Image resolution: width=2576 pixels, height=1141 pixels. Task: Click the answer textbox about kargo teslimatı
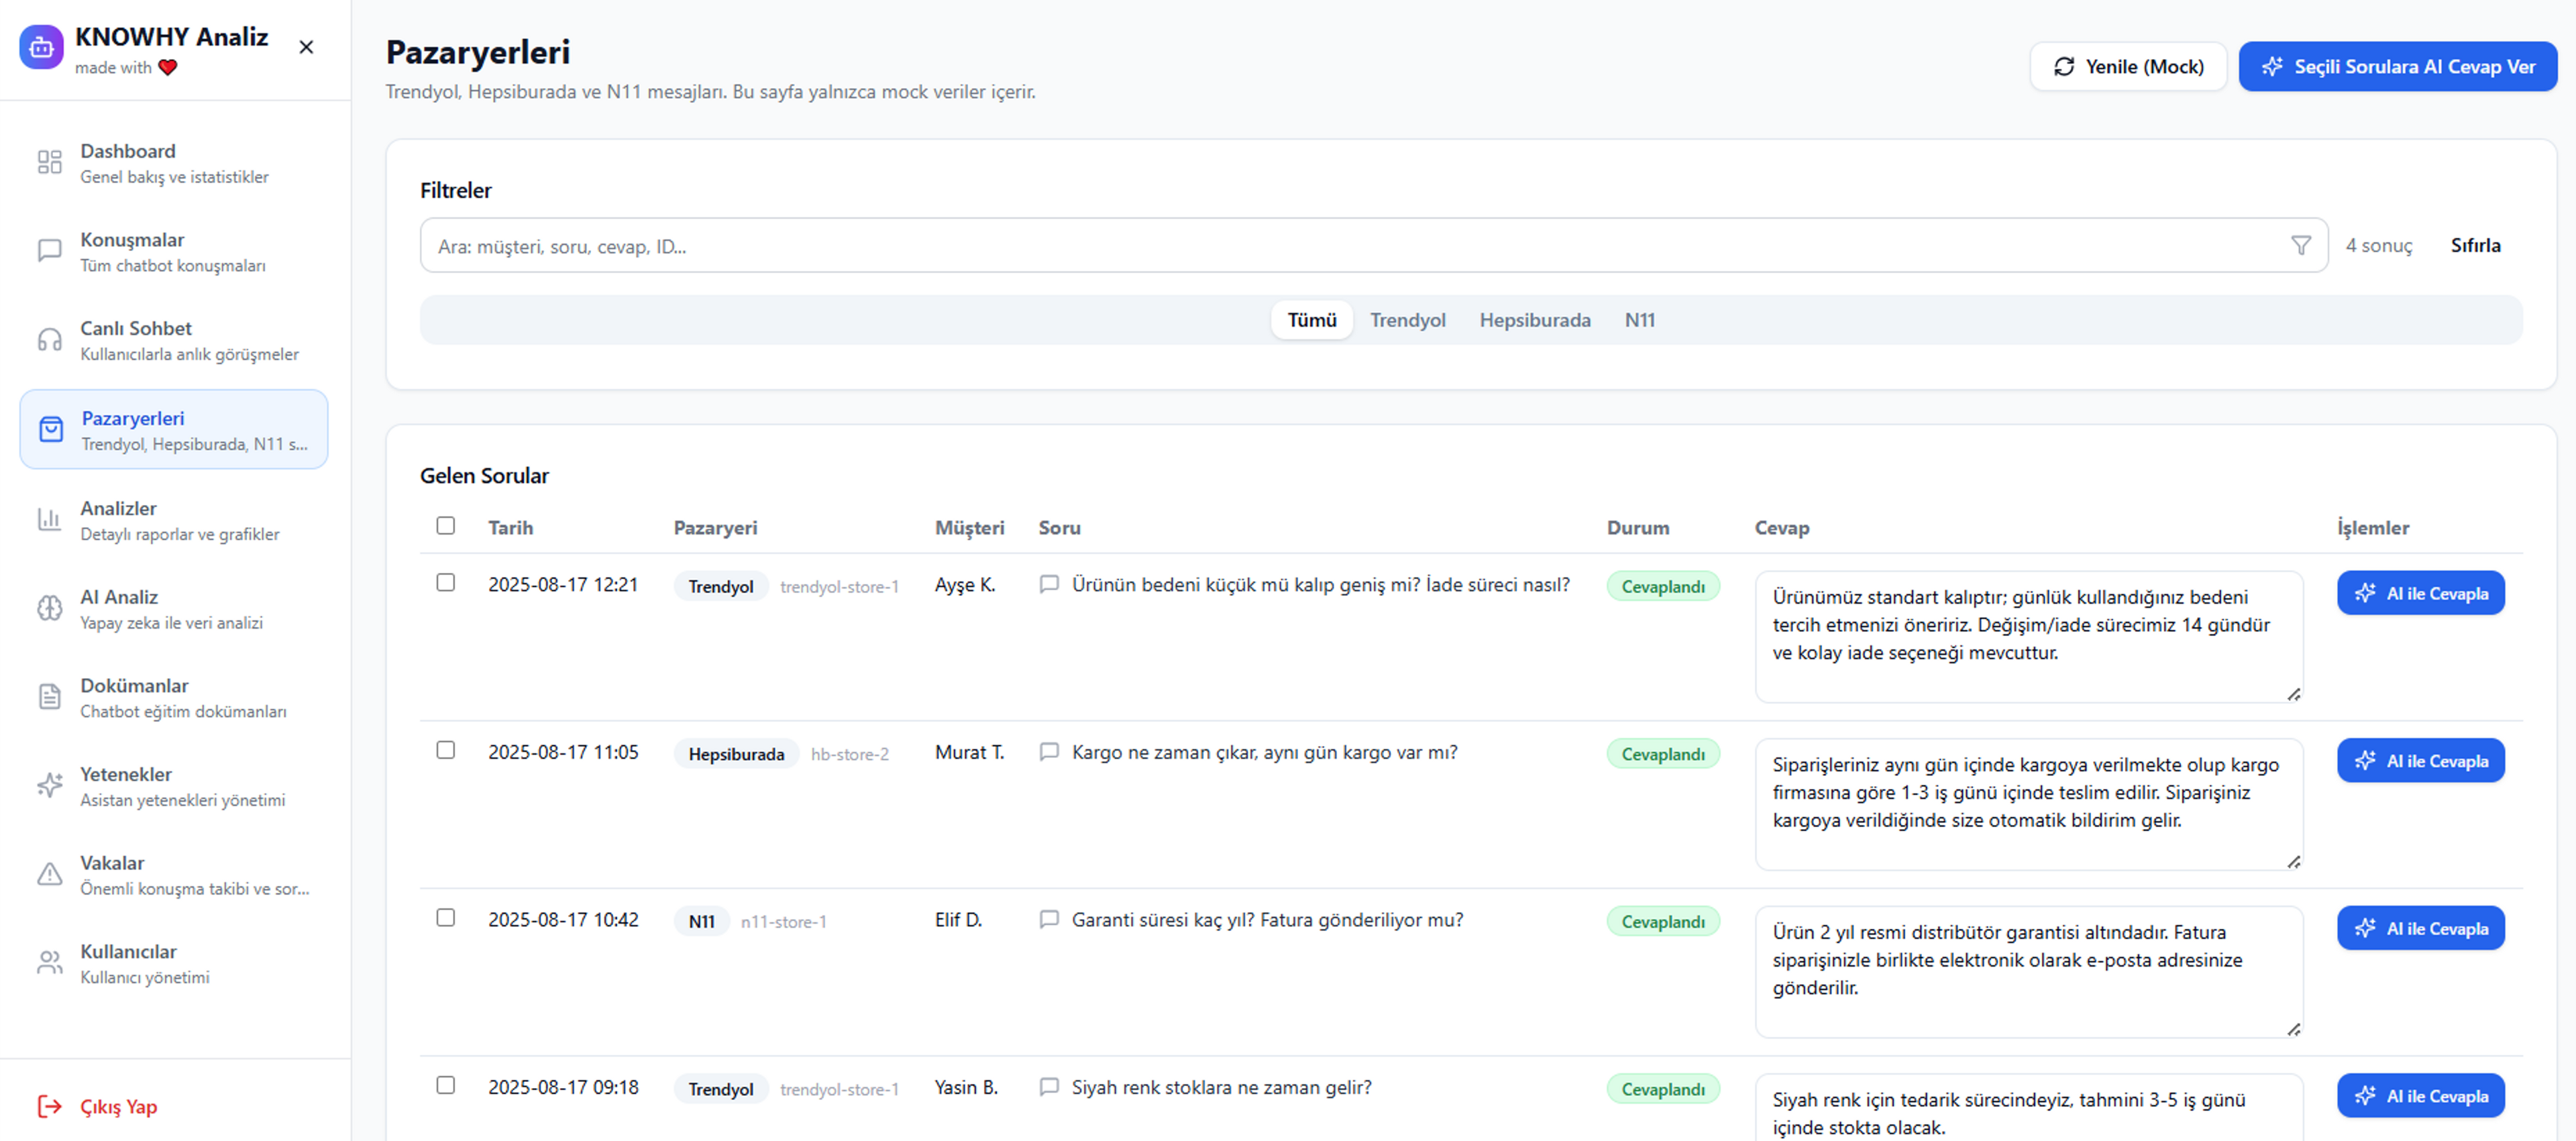coord(2028,804)
